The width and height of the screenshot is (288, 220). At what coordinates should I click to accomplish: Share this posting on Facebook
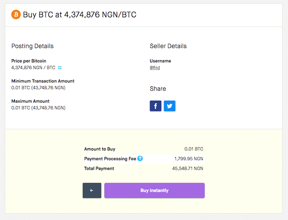(156, 106)
